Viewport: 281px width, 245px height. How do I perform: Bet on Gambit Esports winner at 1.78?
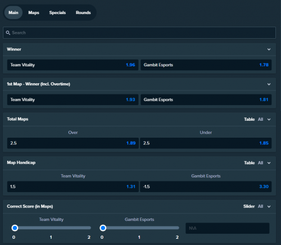click(x=206, y=65)
